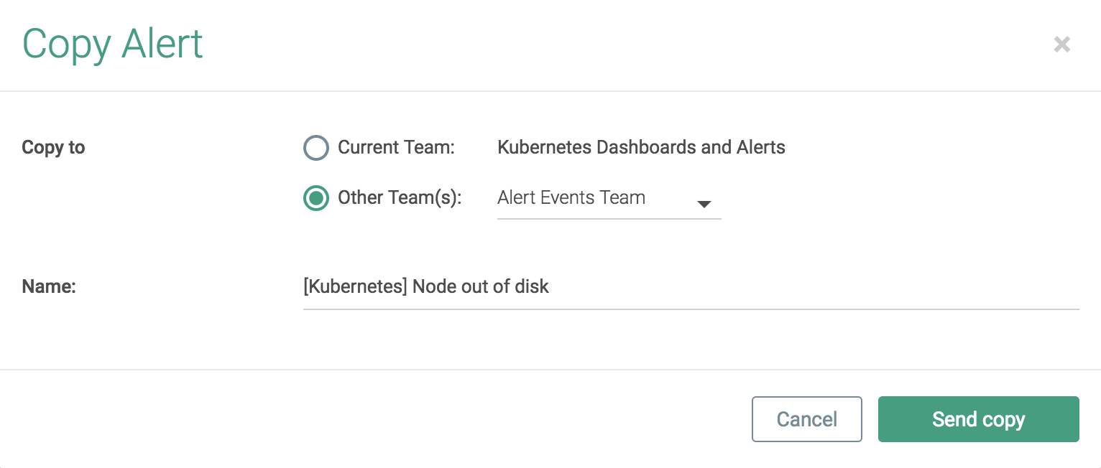Click the Send copy button
1101x468 pixels.
click(x=978, y=419)
